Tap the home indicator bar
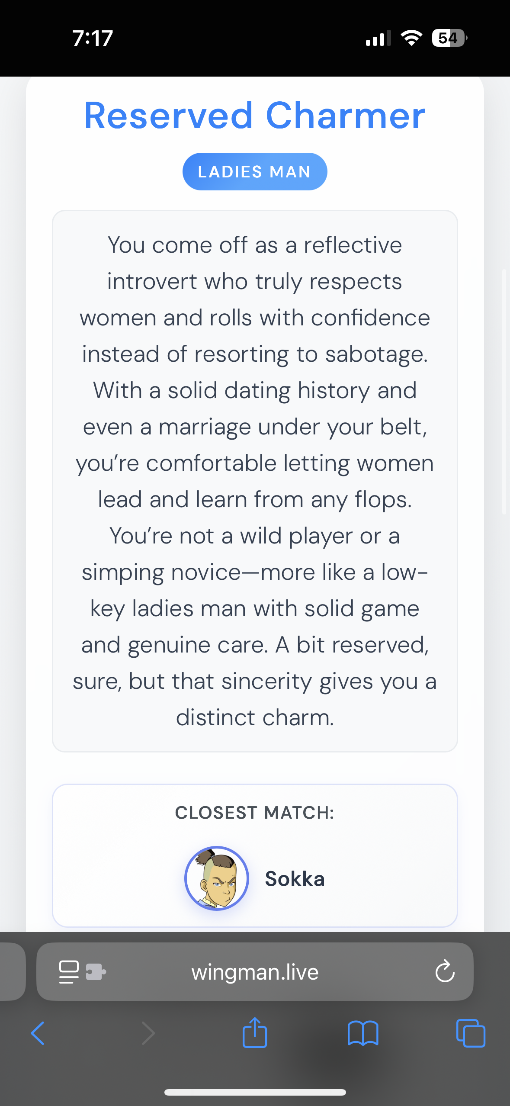Image resolution: width=510 pixels, height=1106 pixels. click(255, 1092)
